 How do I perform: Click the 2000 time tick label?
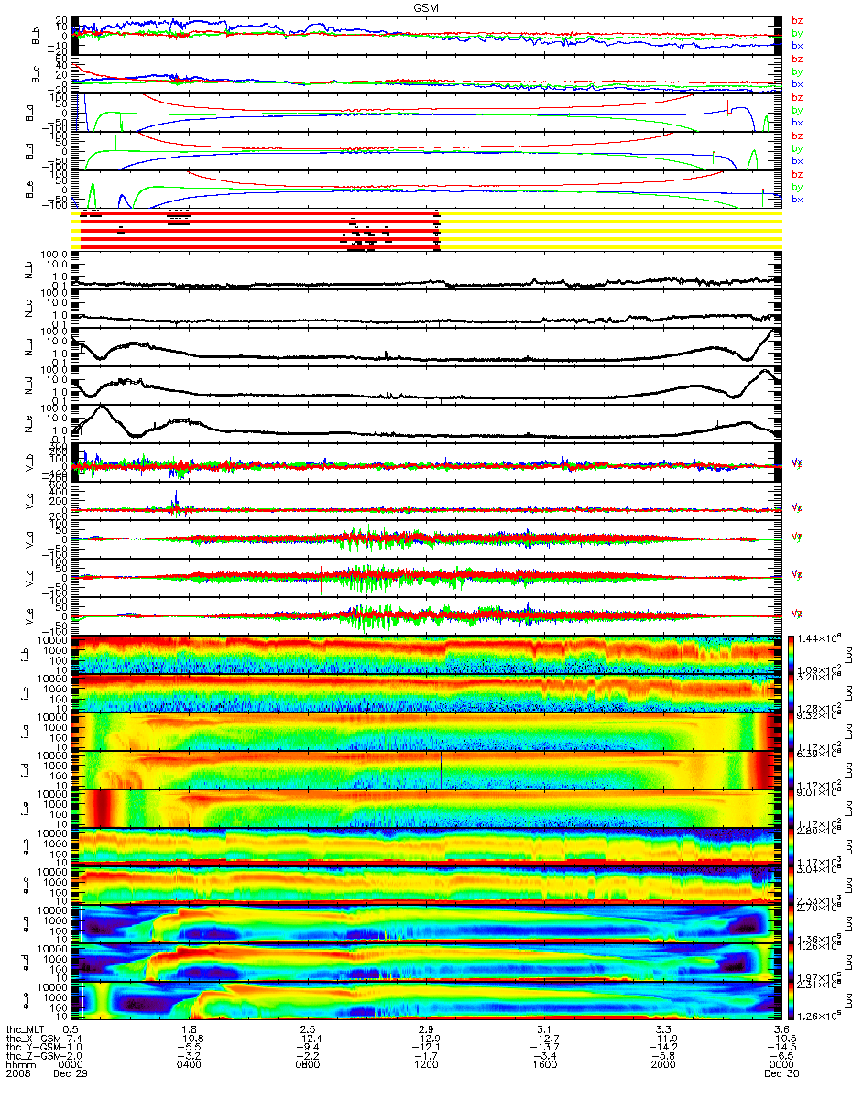[x=662, y=1066]
